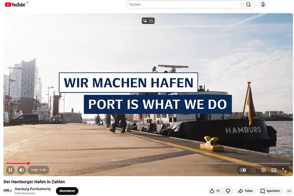Share the video via Teilen
The width and height of the screenshot is (294, 196).
[x=246, y=191]
